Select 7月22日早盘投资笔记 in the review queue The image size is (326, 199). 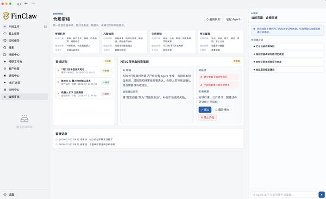tap(84, 71)
